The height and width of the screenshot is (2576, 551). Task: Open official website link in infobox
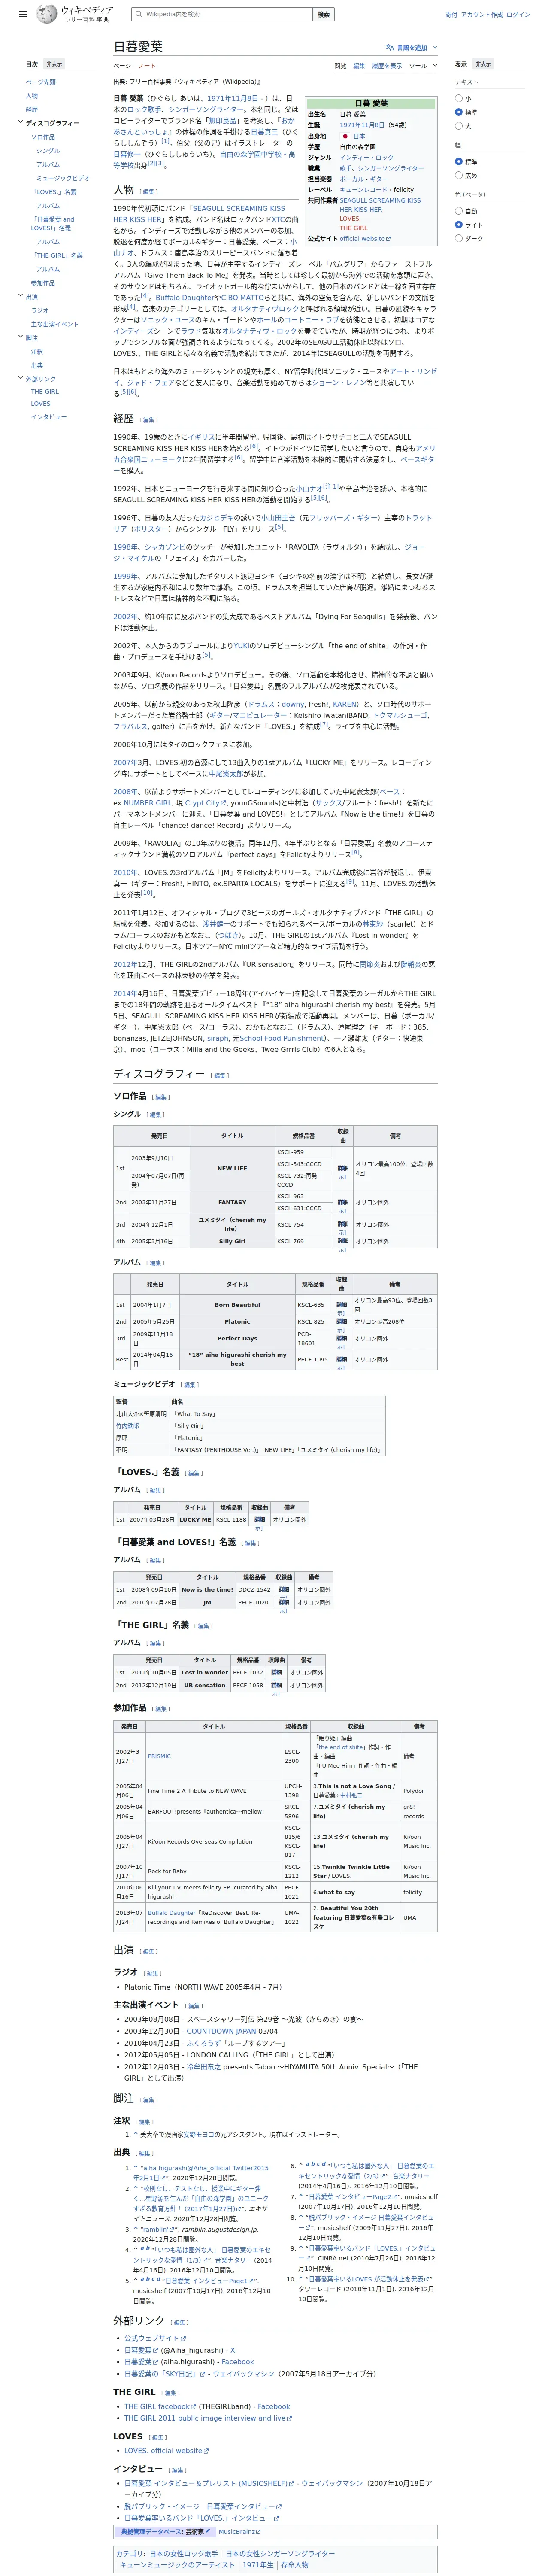[365, 239]
